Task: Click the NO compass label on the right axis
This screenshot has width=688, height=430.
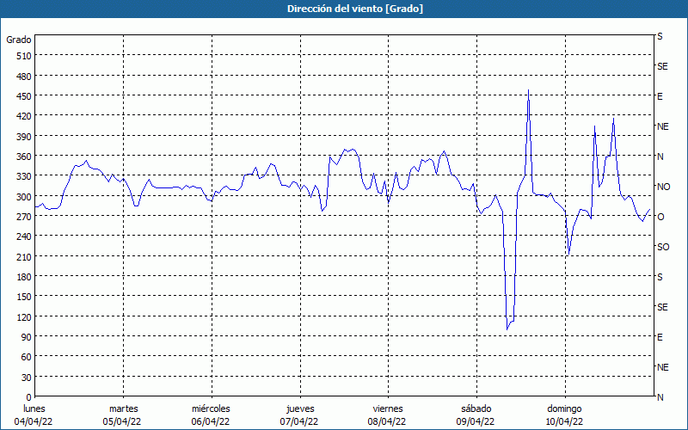Action: [x=663, y=187]
